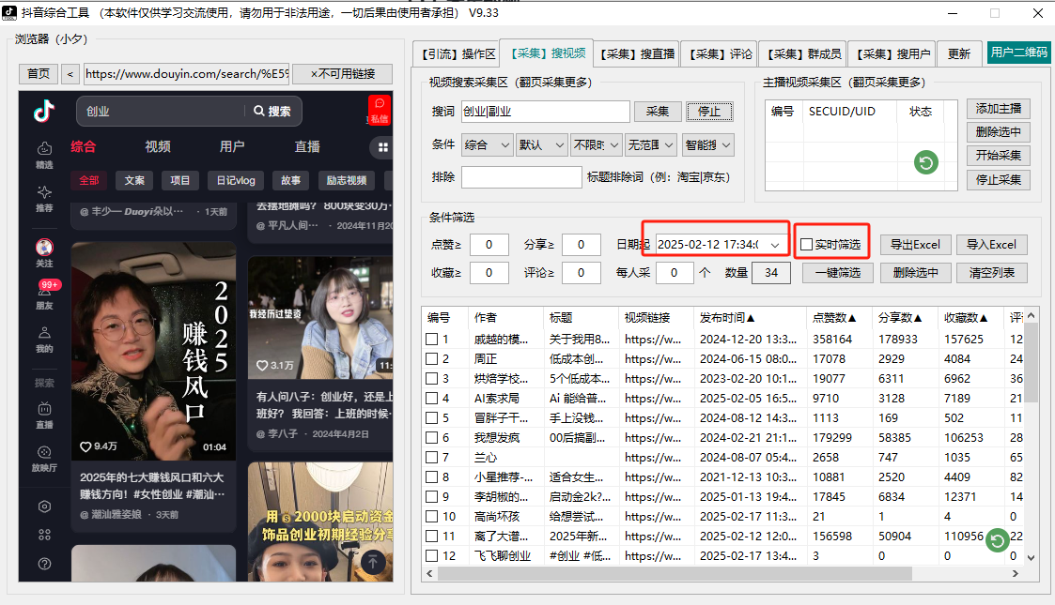This screenshot has height=605, width=1055.
Task: Switch to the 【采集】搜直播 tab
Action: coord(637,54)
